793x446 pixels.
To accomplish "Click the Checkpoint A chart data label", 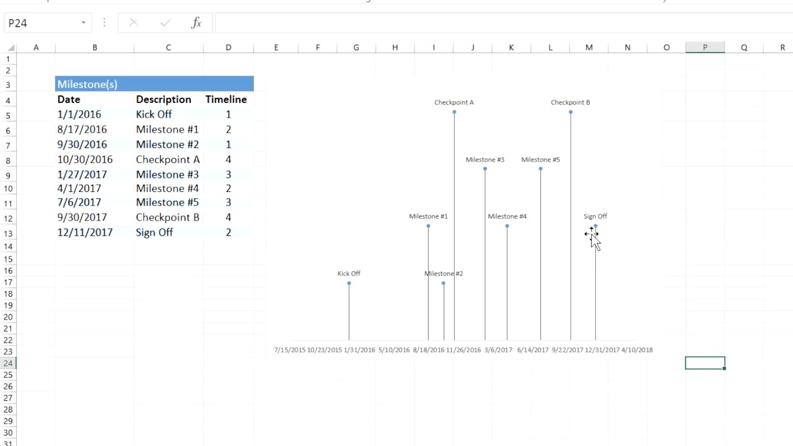I will 454,102.
